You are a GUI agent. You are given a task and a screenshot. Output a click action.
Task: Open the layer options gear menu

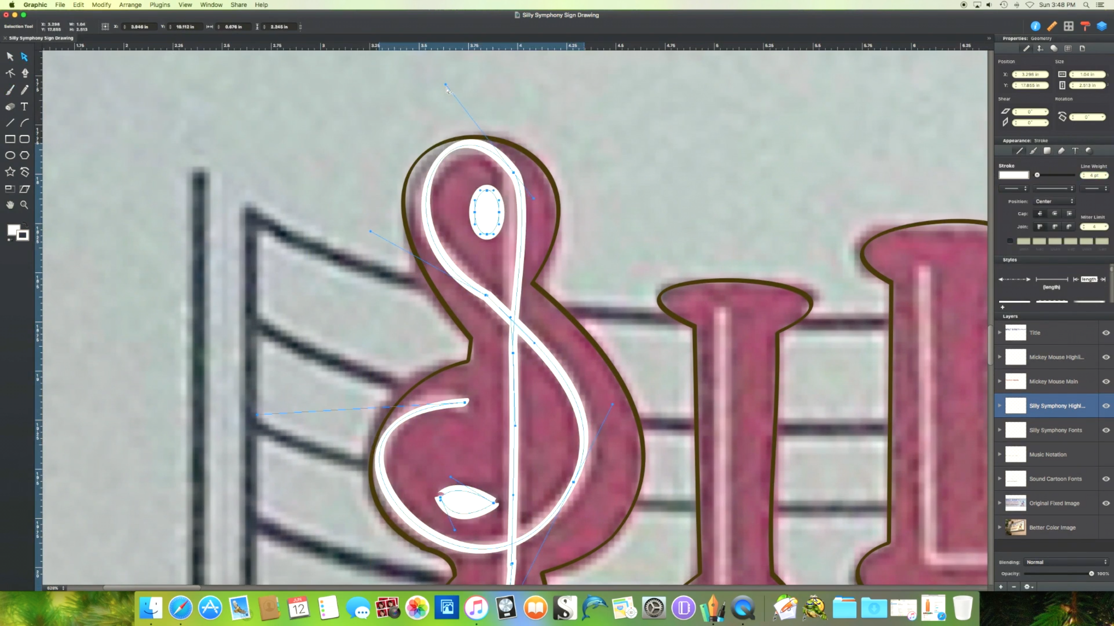pos(1028,586)
